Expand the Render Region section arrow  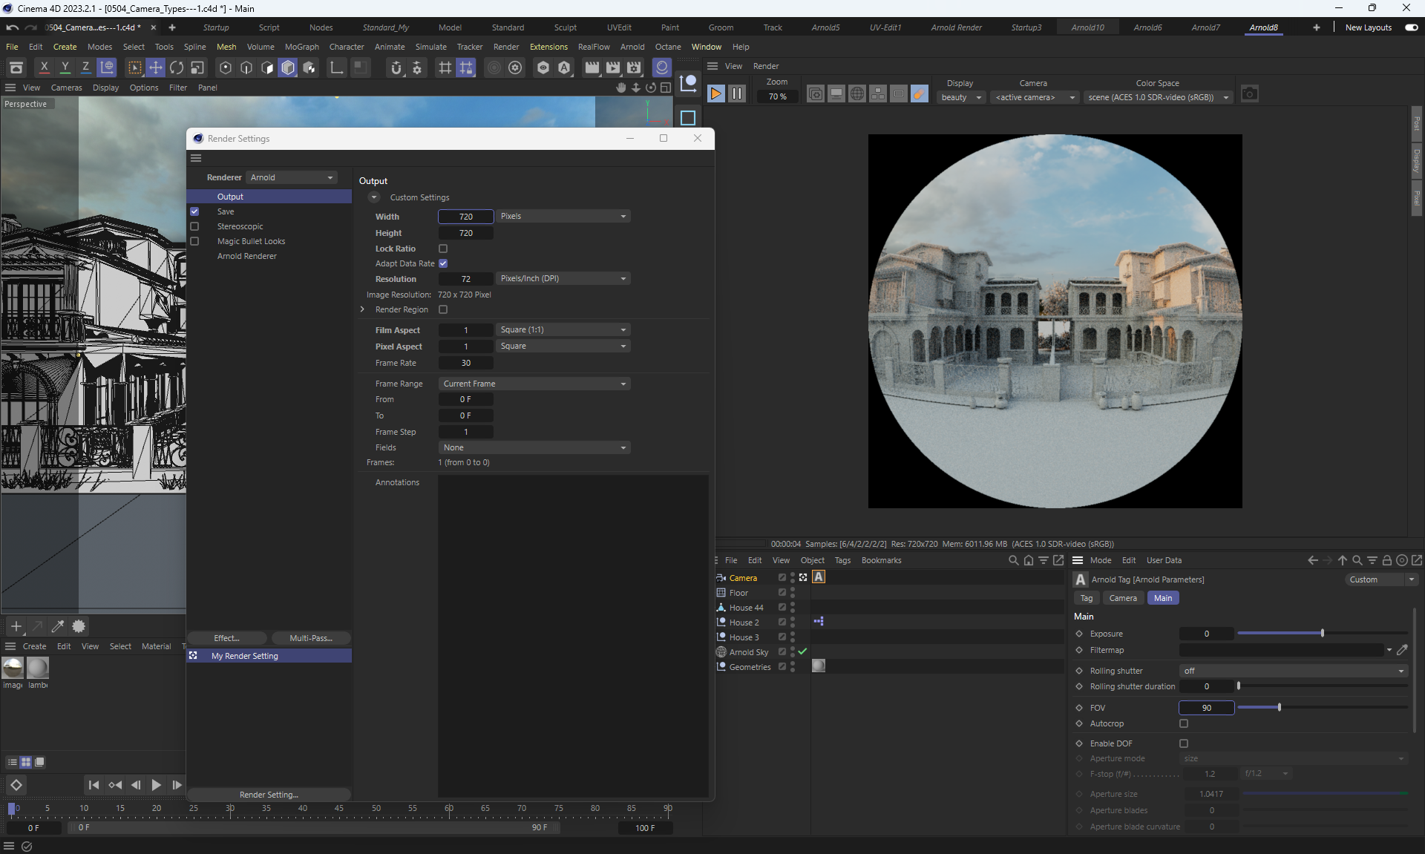tap(362, 309)
